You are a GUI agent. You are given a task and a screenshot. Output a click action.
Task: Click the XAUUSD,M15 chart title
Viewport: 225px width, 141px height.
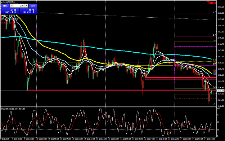pos(9,2)
